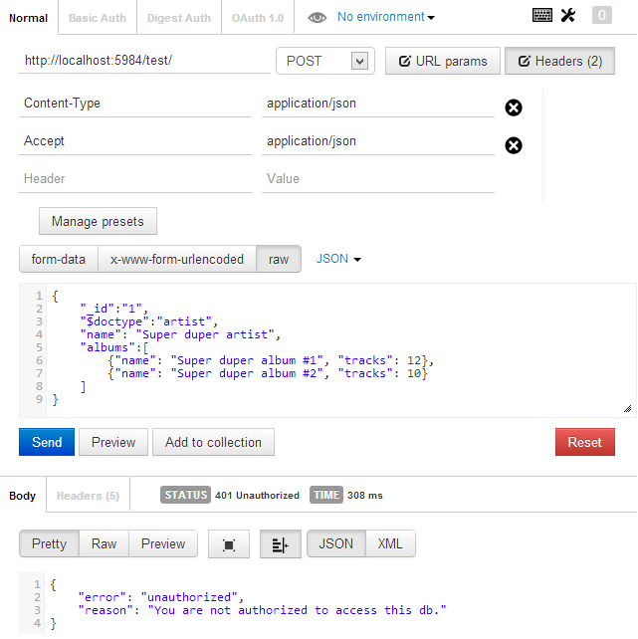Click the Accept application/json value field
Viewport: 638px width, 639px height.
click(x=378, y=141)
